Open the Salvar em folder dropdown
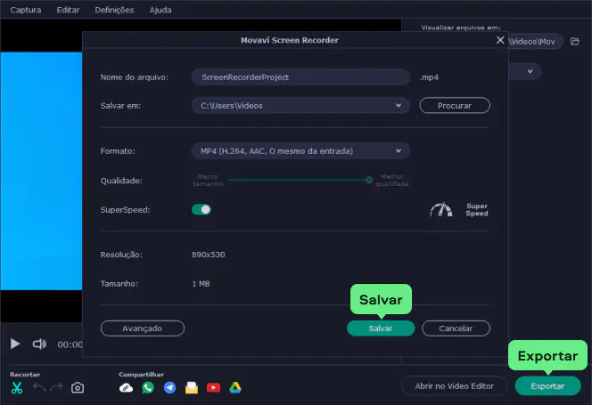 click(301, 106)
